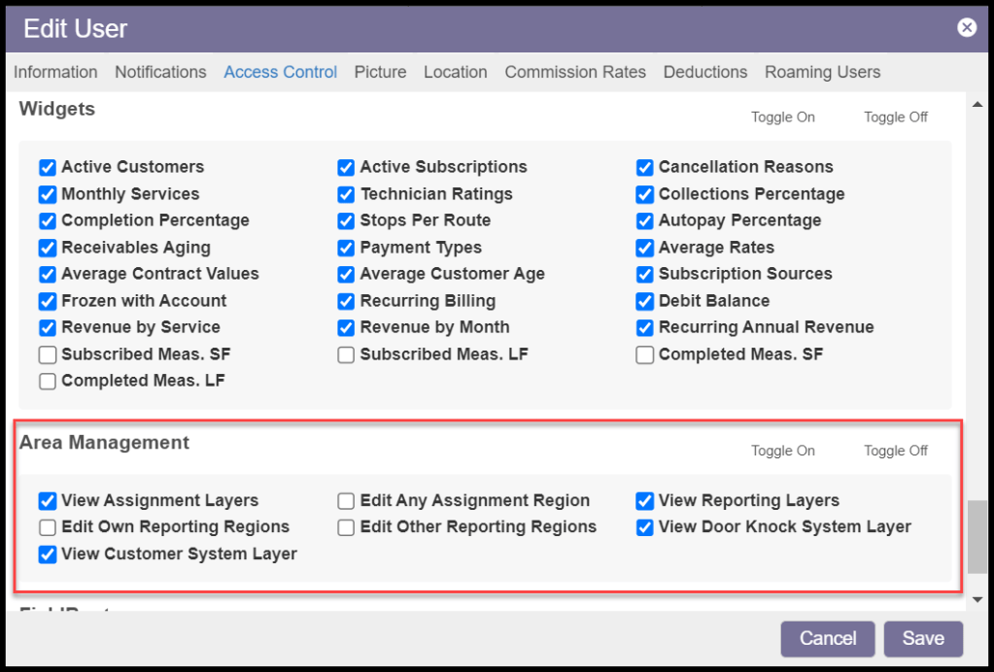Open the Information tab
This screenshot has height=672, width=994.
click(55, 72)
